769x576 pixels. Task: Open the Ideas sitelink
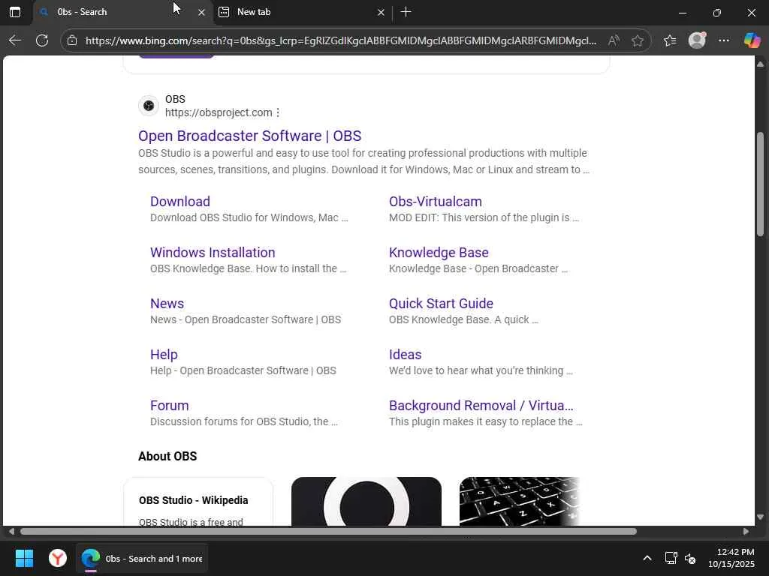[405, 354]
